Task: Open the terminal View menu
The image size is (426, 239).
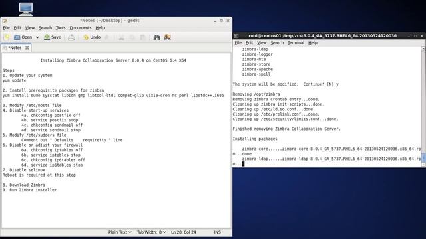Action: click(262, 42)
